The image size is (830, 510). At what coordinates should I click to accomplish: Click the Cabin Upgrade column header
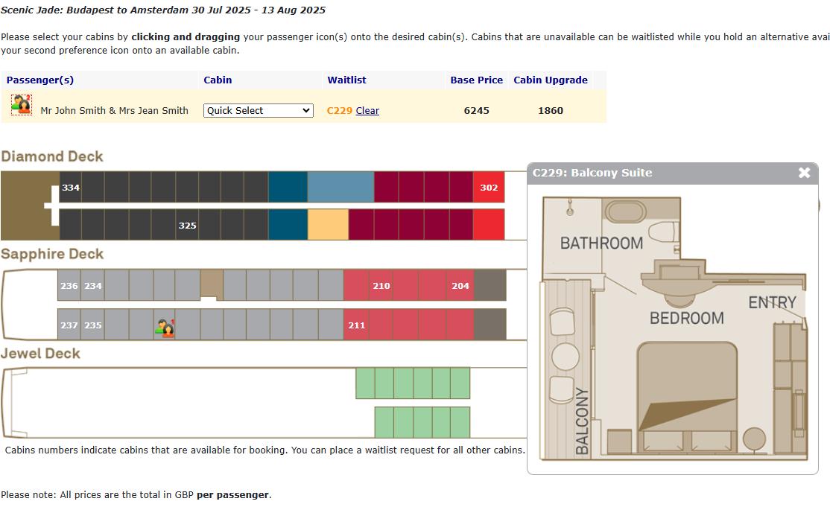[551, 80]
